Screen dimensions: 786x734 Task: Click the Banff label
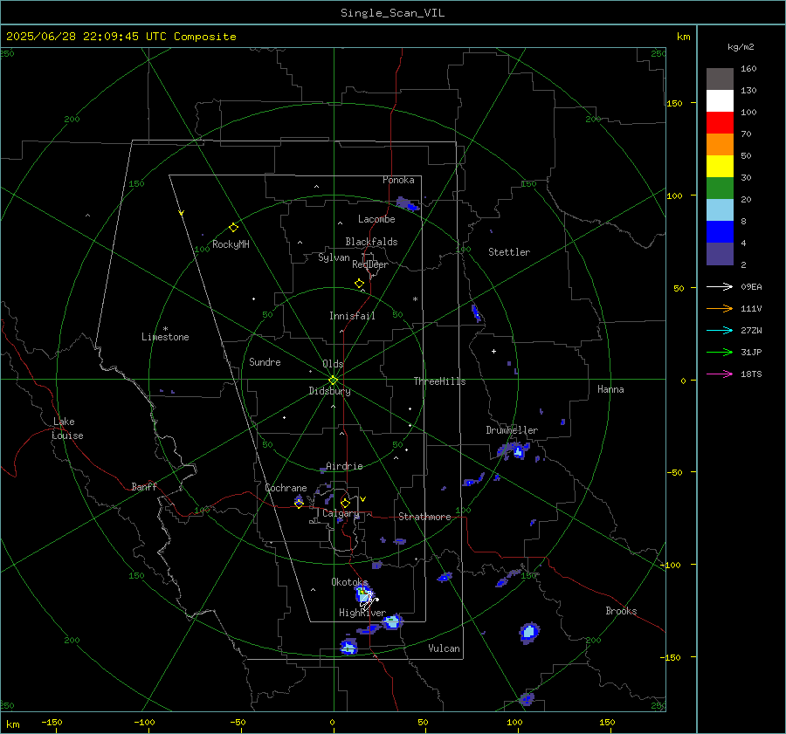point(144,486)
